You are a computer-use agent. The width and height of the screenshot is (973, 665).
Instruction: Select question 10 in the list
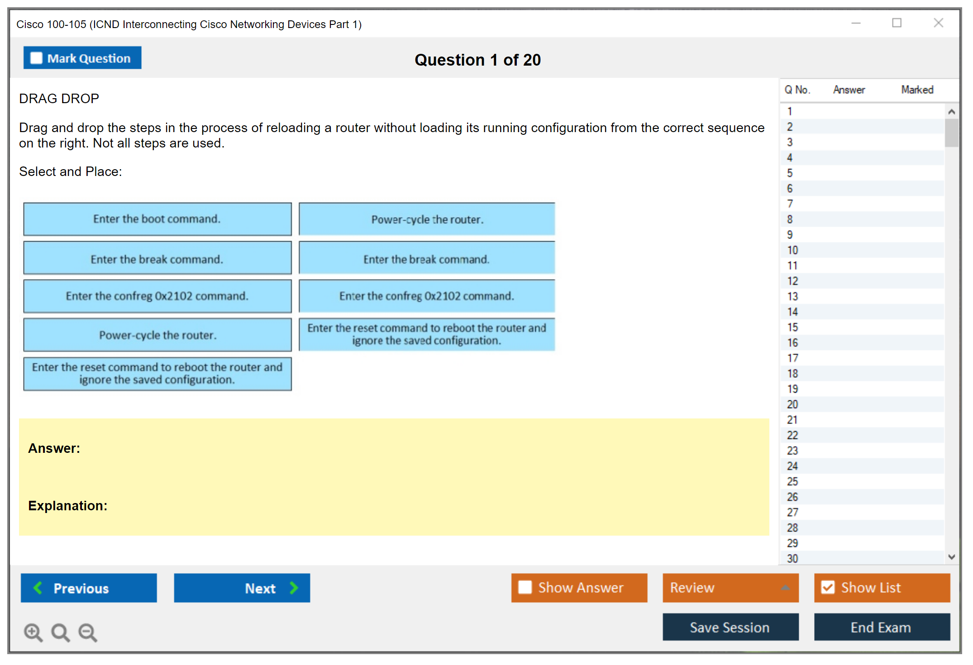pyautogui.click(x=792, y=250)
